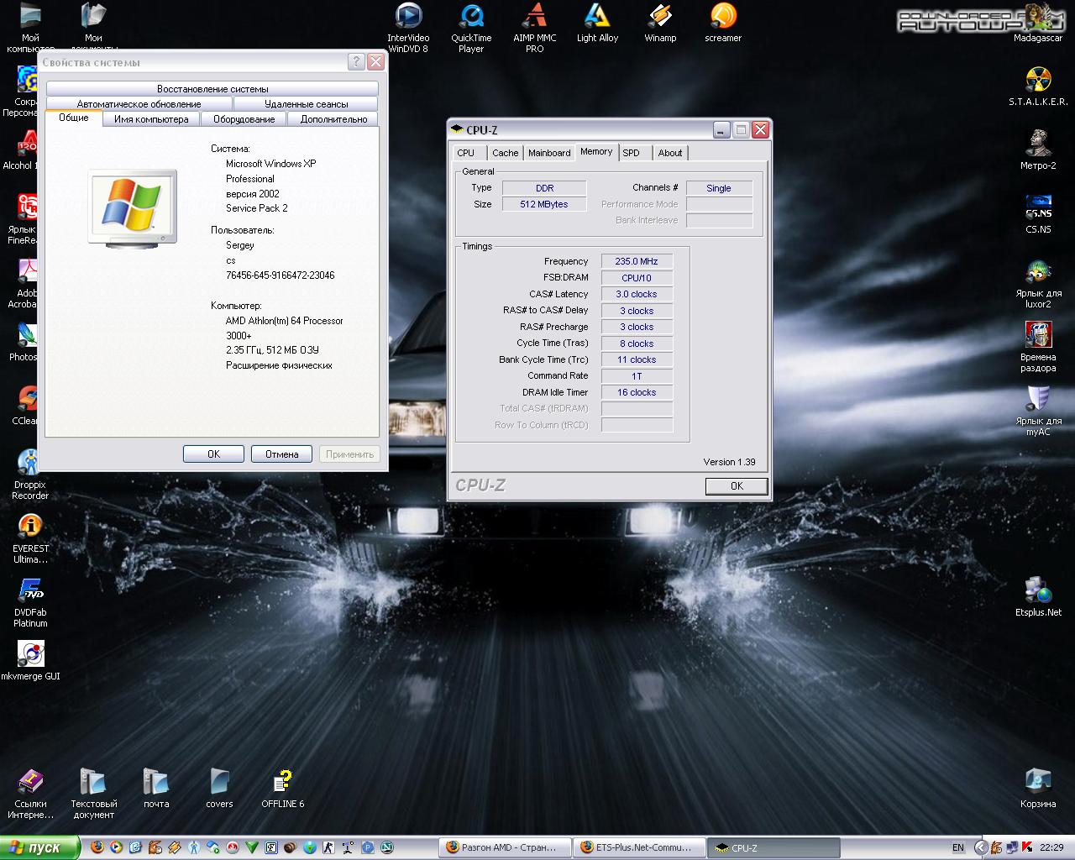Launch EVEREST Ultimate desktop icon
This screenshot has width=1075, height=860.
[30, 527]
